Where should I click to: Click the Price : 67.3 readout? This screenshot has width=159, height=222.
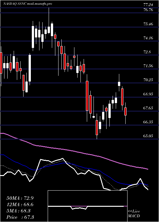coord(20,217)
